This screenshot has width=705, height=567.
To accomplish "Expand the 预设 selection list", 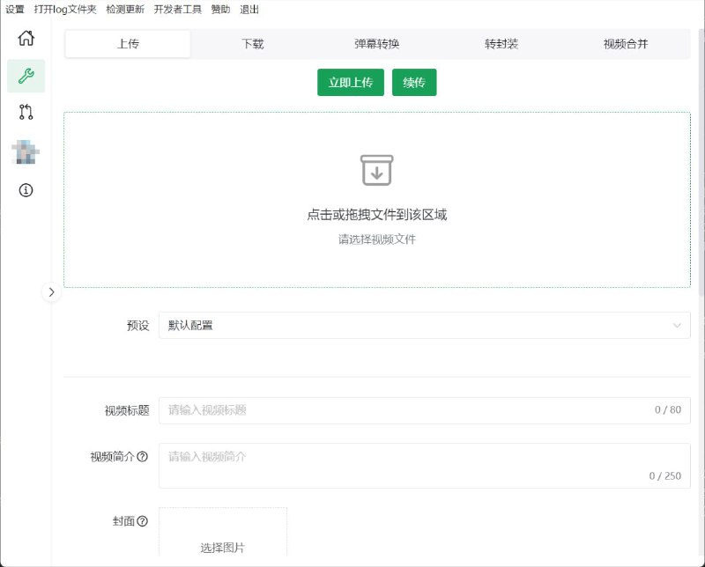I will [x=679, y=326].
